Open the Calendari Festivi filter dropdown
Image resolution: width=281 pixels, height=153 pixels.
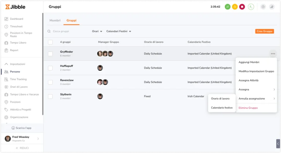click(119, 31)
